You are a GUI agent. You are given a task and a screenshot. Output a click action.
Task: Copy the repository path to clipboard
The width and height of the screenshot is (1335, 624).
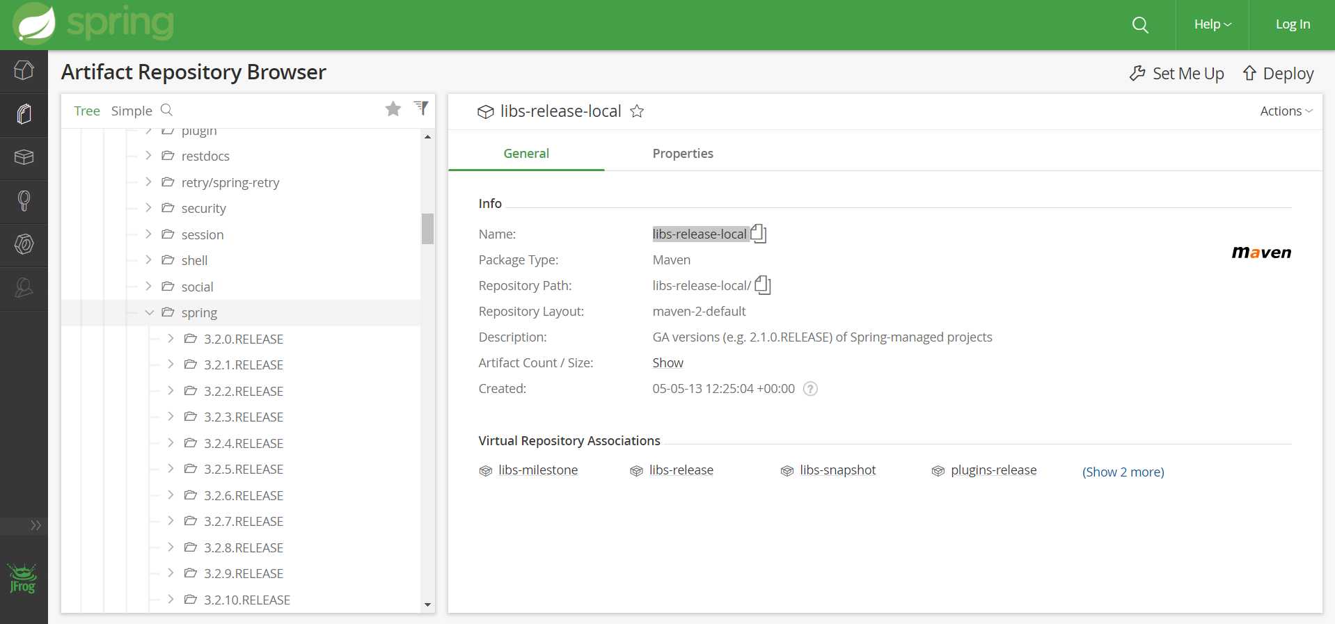pos(763,285)
